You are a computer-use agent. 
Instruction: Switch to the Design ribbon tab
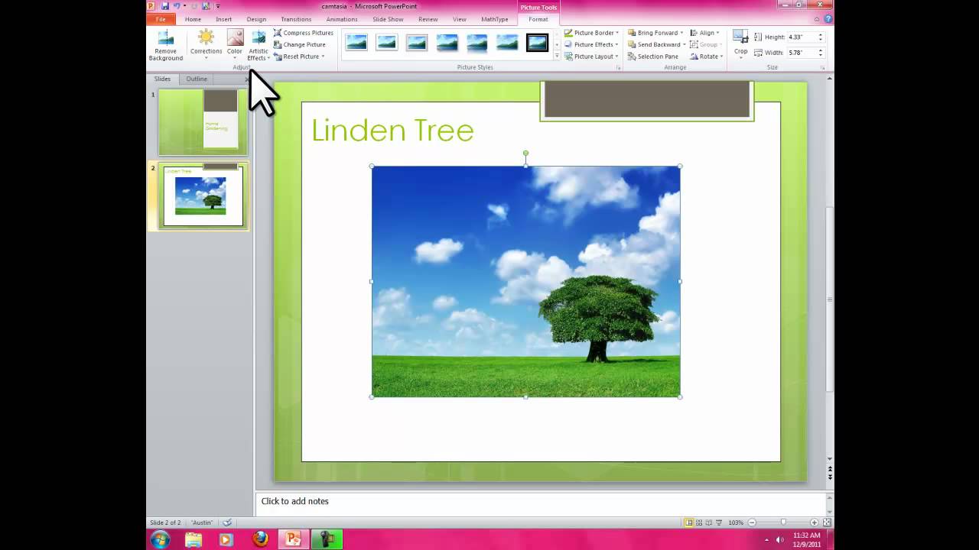tap(256, 19)
